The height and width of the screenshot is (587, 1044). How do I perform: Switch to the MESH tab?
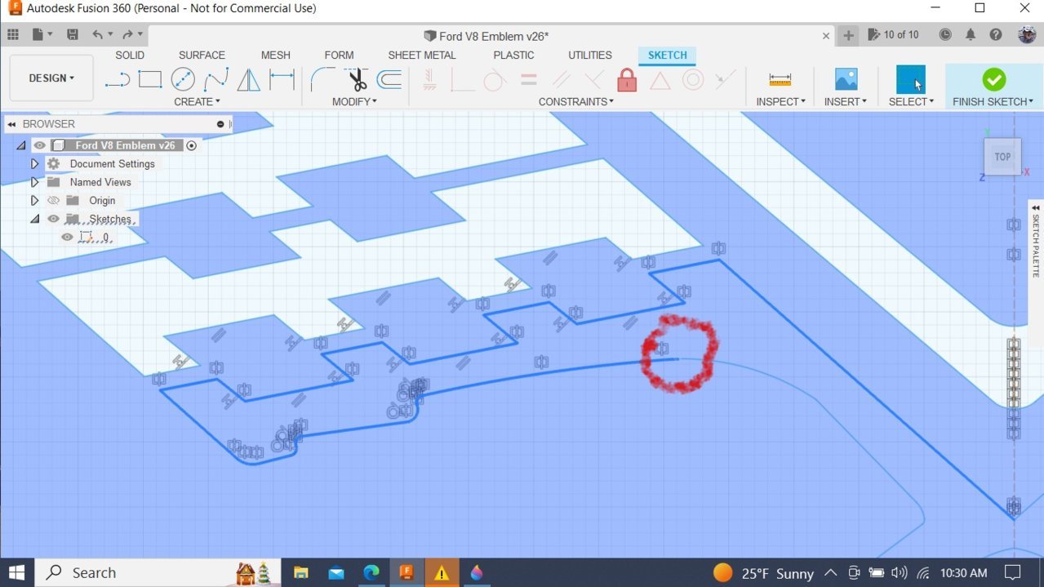[x=275, y=56]
